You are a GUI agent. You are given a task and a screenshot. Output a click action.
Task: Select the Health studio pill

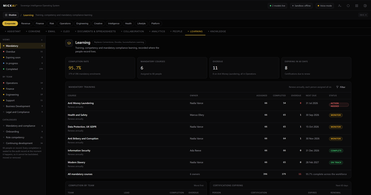[x=128, y=24]
